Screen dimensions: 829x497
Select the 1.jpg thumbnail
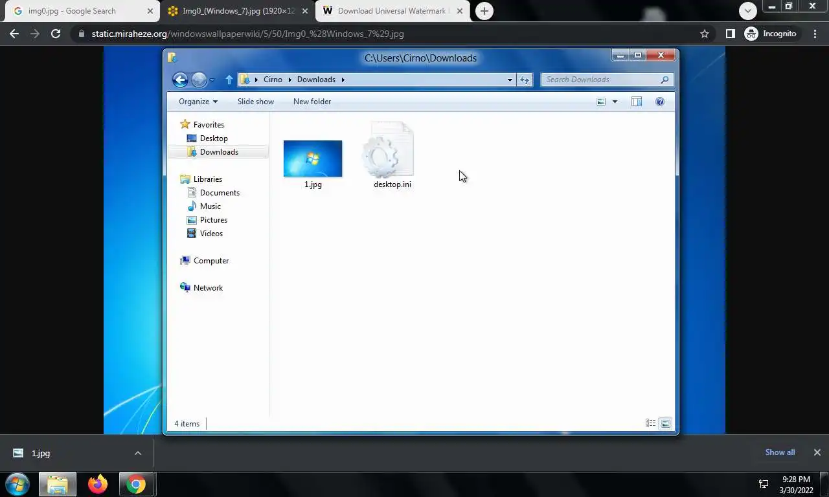pyautogui.click(x=313, y=159)
